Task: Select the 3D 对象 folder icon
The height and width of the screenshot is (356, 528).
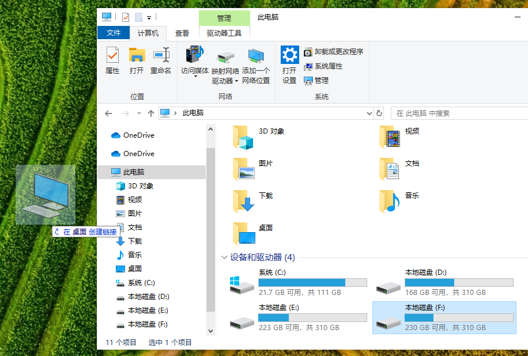Action: (x=243, y=137)
